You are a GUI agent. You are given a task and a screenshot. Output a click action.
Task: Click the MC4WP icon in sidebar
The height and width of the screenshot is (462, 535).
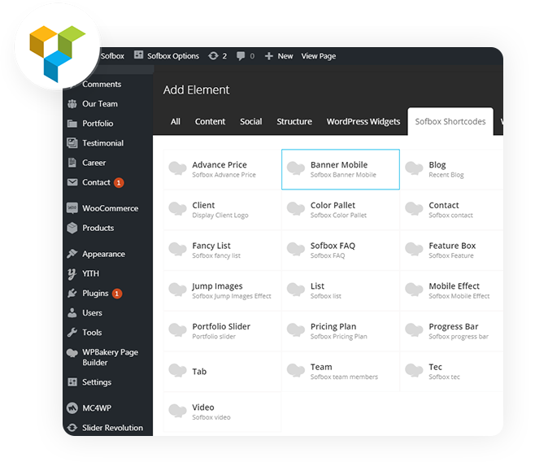coord(72,408)
